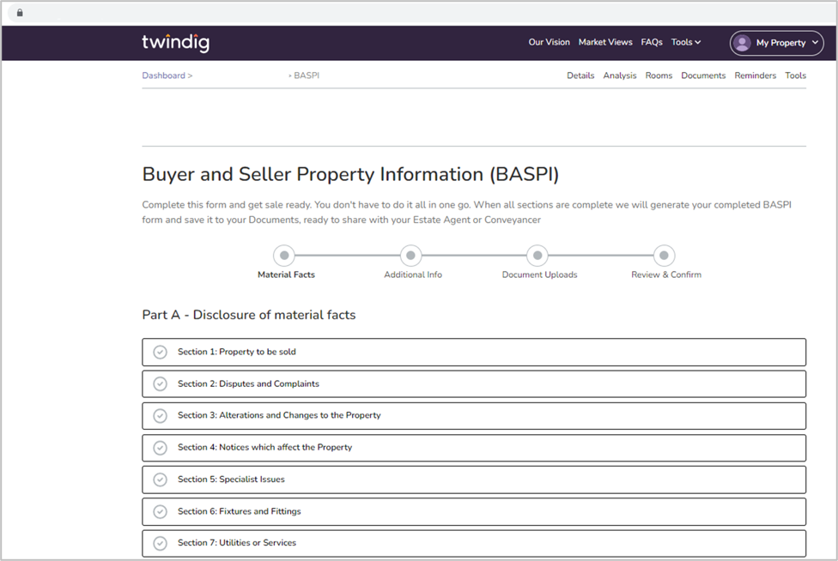Viewport: 838px width, 561px height.
Task: Click the browser padlock icon
Action: [x=20, y=12]
